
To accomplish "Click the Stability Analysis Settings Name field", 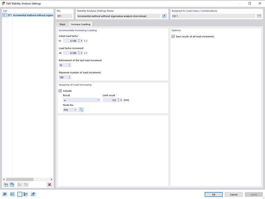I will (119, 16).
